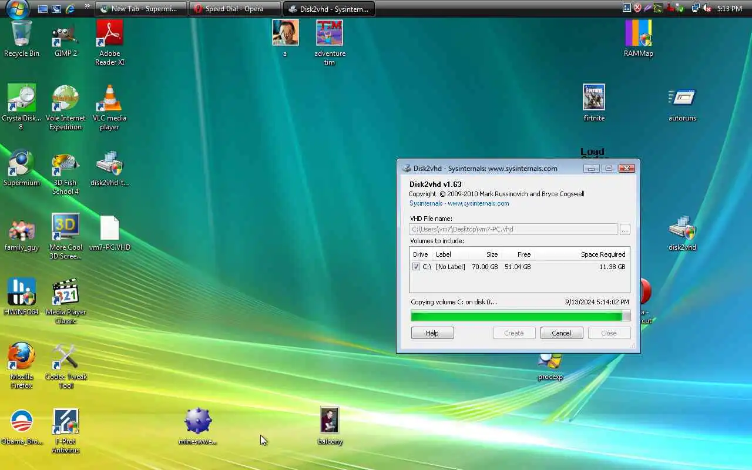Click the Drive column header
This screenshot has height=470, width=752.
421,254
